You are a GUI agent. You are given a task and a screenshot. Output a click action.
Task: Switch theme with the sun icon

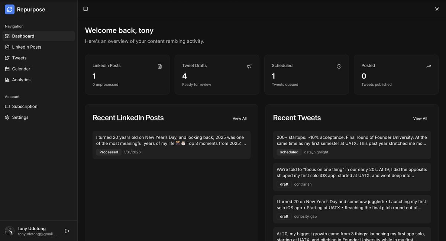437,9
